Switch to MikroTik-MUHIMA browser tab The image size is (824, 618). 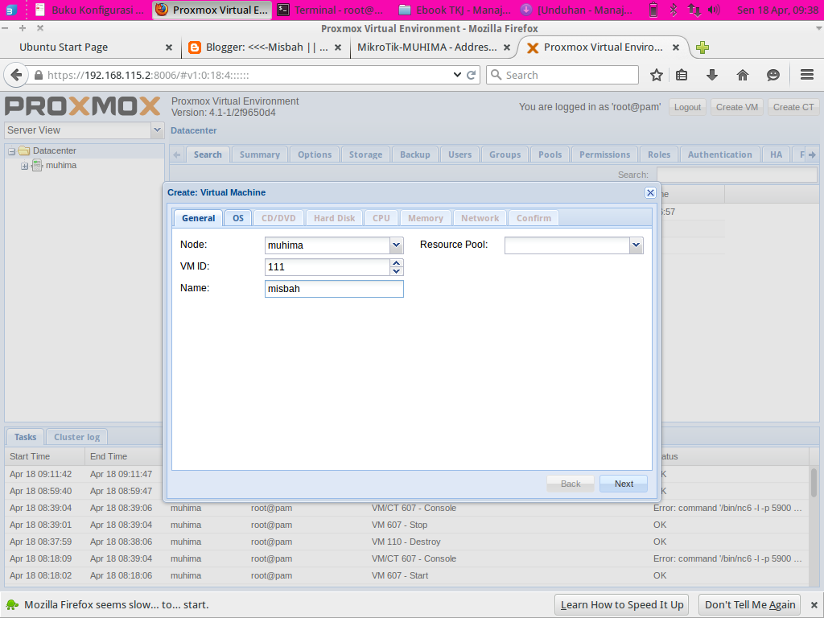tap(426, 47)
